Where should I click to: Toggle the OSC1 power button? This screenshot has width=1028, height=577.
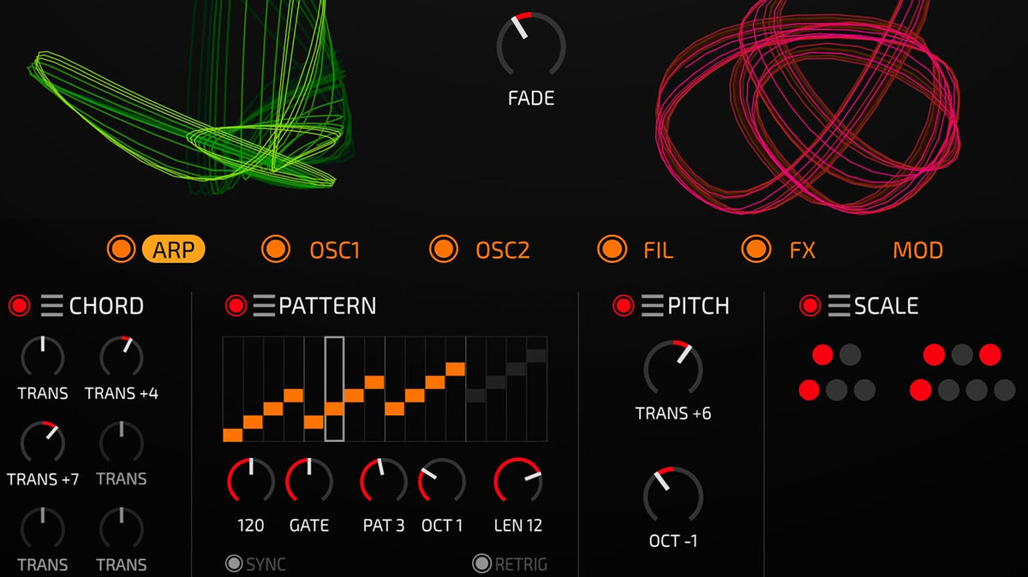[276, 249]
